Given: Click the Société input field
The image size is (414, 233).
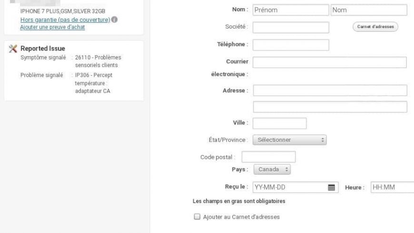Looking at the screenshot, I should (x=291, y=28).
